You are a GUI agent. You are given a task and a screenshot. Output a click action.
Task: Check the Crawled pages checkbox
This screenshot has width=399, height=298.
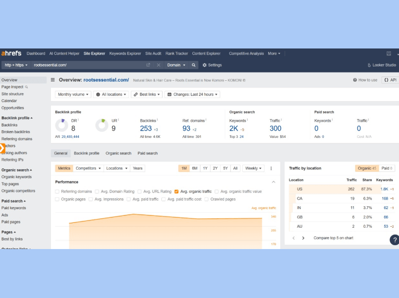tap(207, 199)
